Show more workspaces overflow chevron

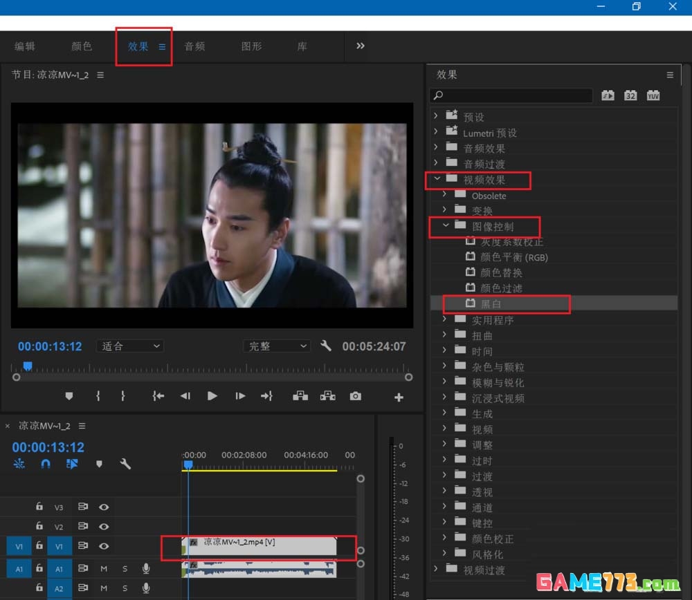point(360,46)
